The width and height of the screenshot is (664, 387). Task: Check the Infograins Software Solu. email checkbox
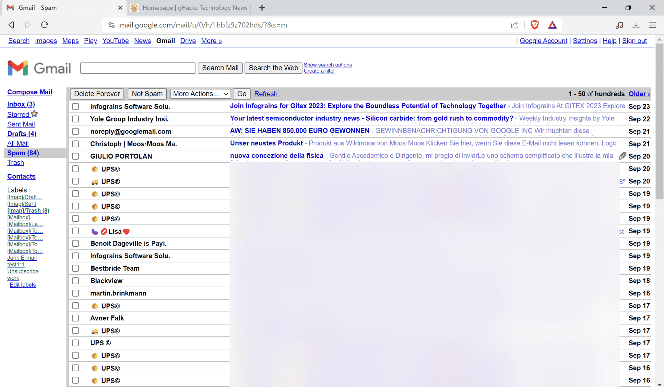coord(75,106)
